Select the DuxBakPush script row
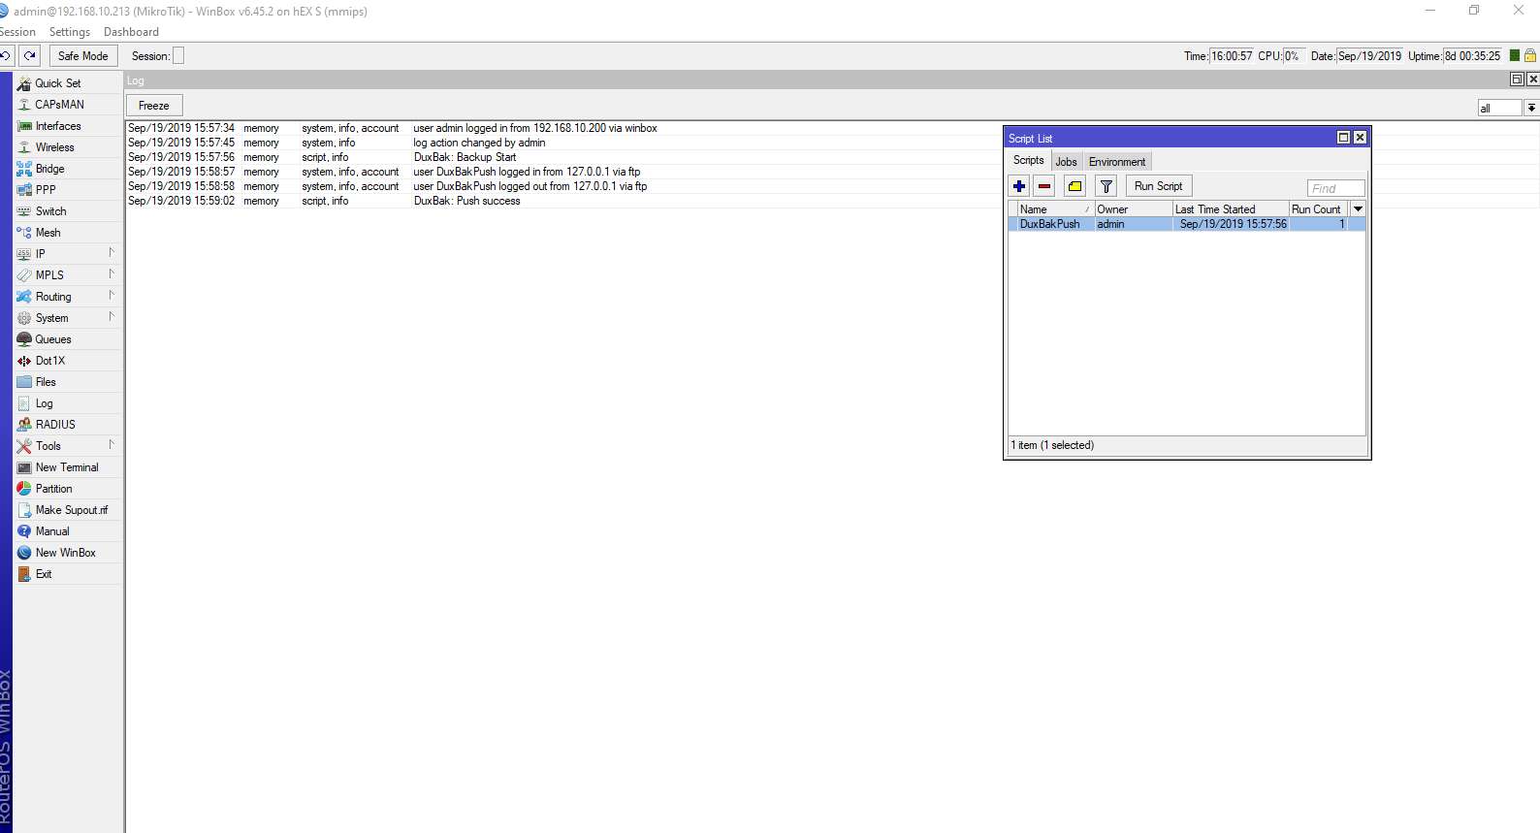This screenshot has width=1540, height=833. 1187,224
